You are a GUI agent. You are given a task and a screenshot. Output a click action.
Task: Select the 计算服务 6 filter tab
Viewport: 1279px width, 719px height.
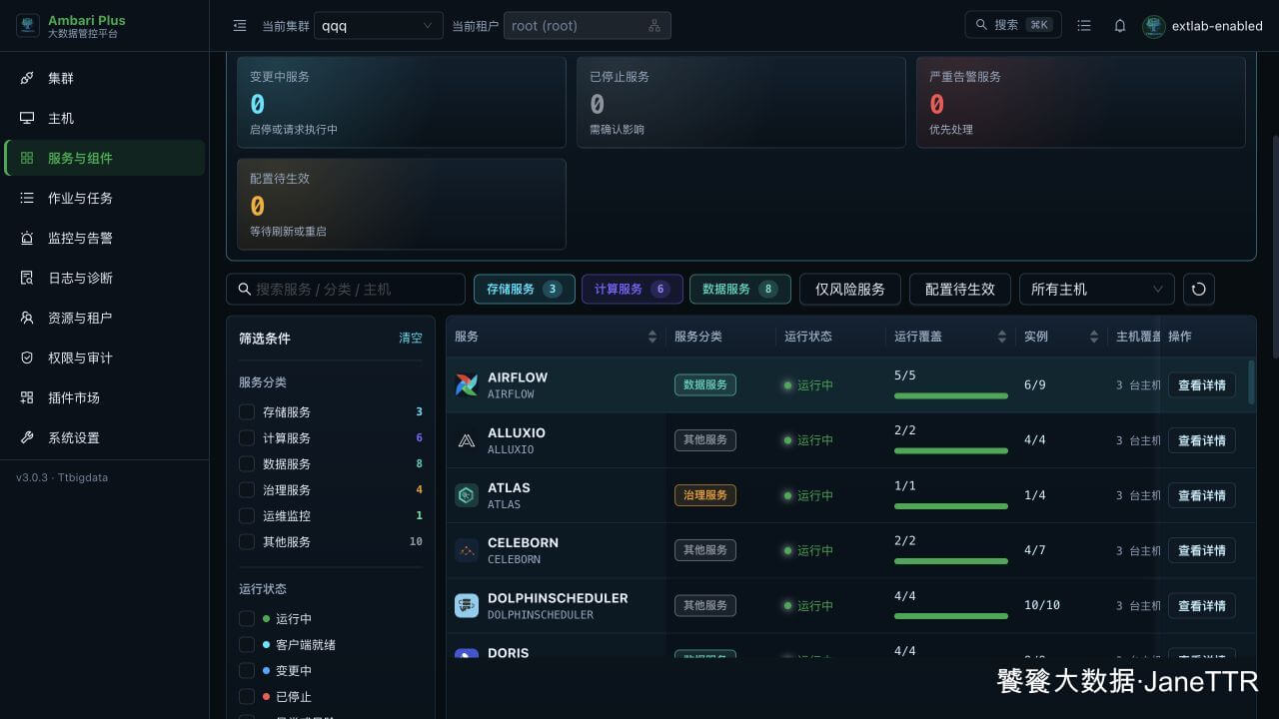(633, 289)
